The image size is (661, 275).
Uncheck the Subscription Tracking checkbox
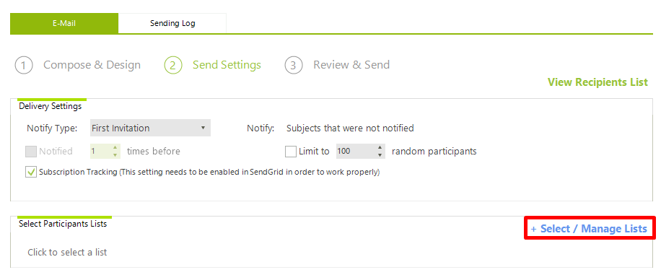tap(31, 172)
